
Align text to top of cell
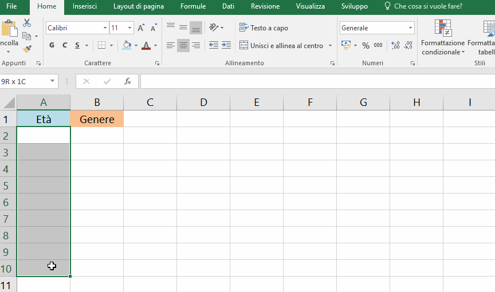(171, 27)
